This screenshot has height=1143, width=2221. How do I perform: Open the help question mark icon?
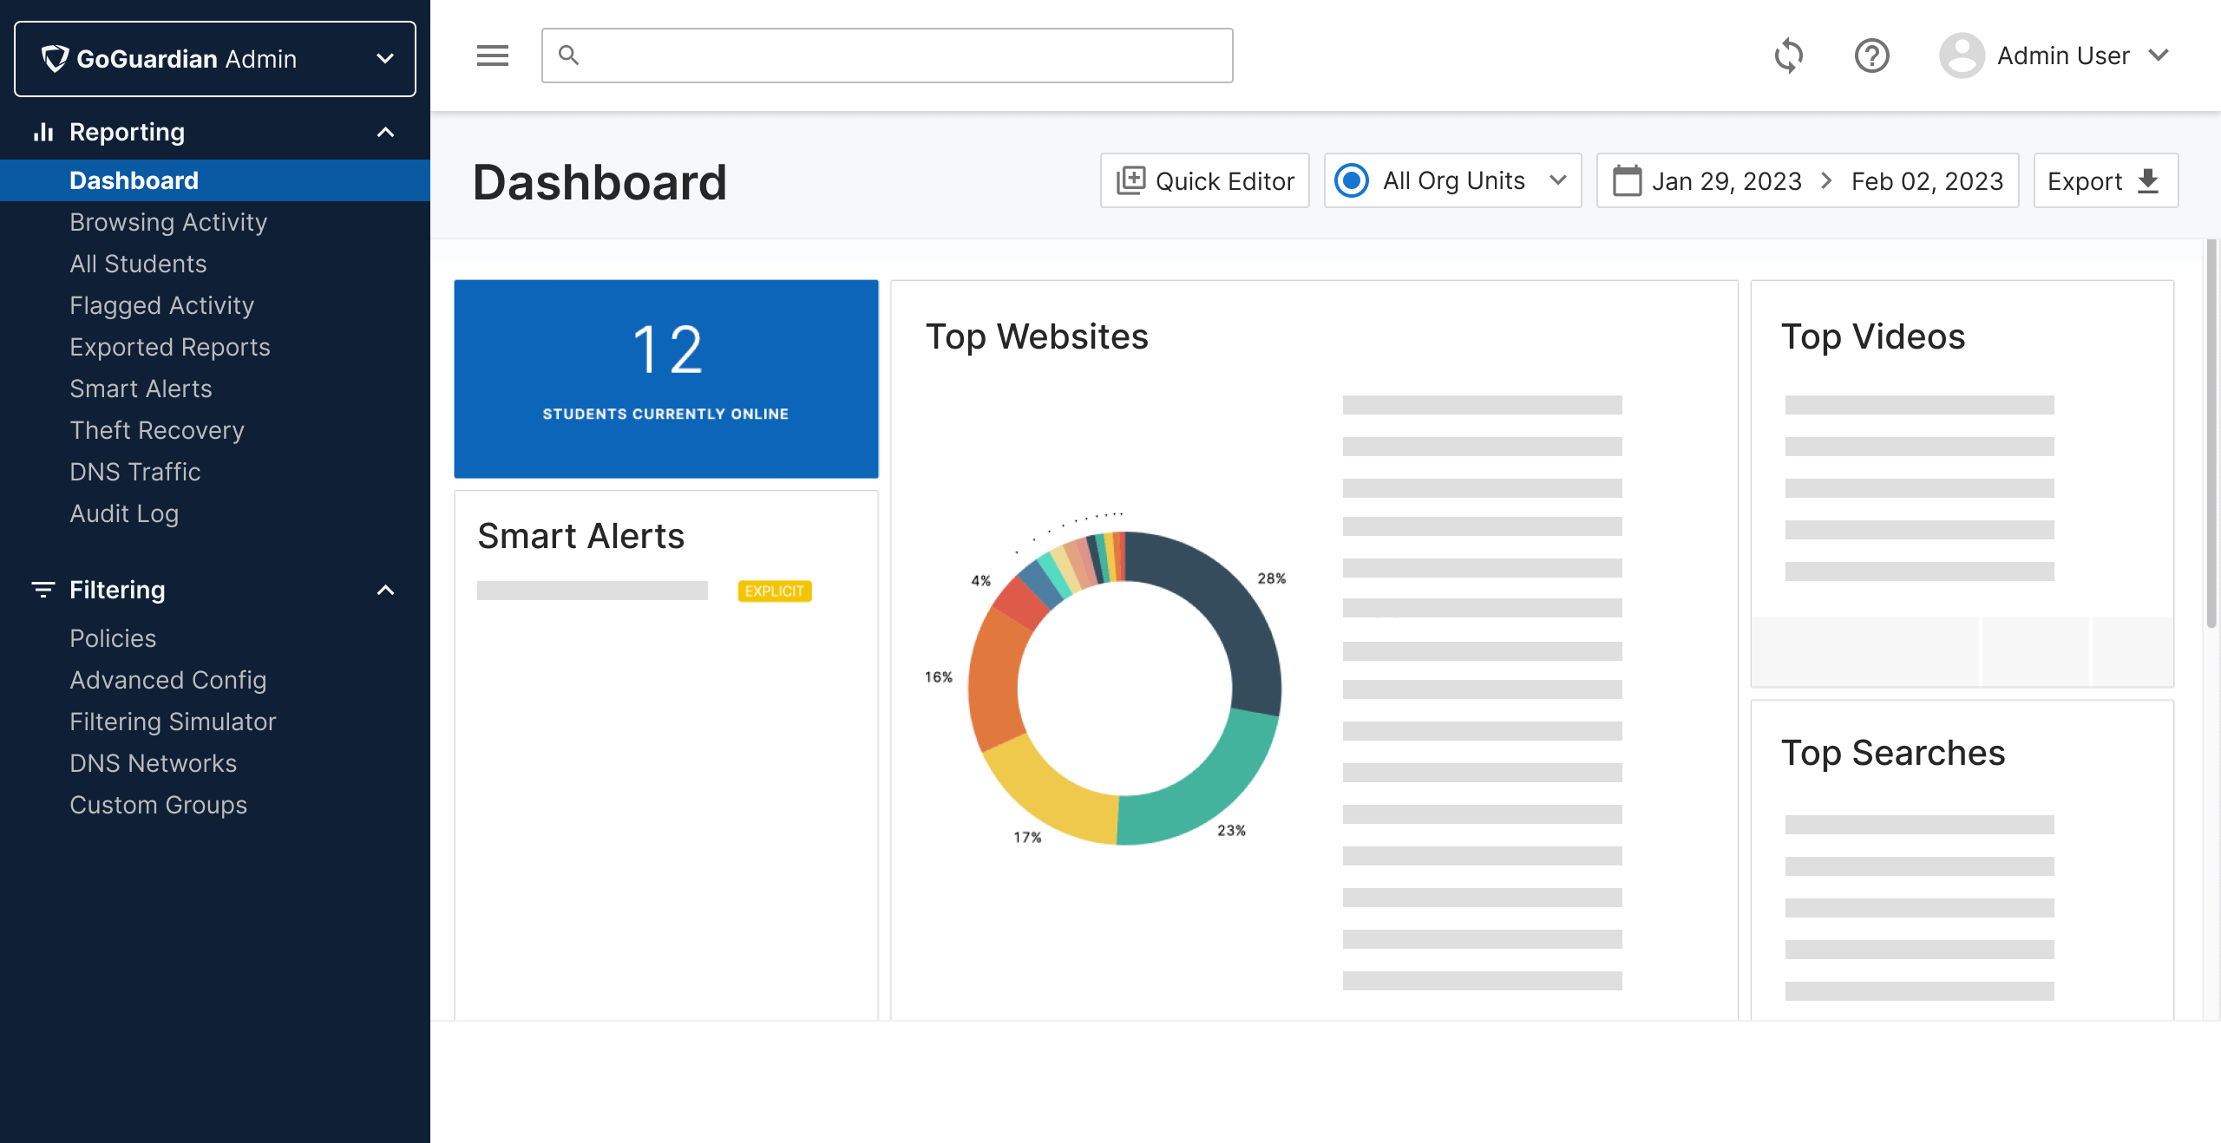coord(1871,56)
